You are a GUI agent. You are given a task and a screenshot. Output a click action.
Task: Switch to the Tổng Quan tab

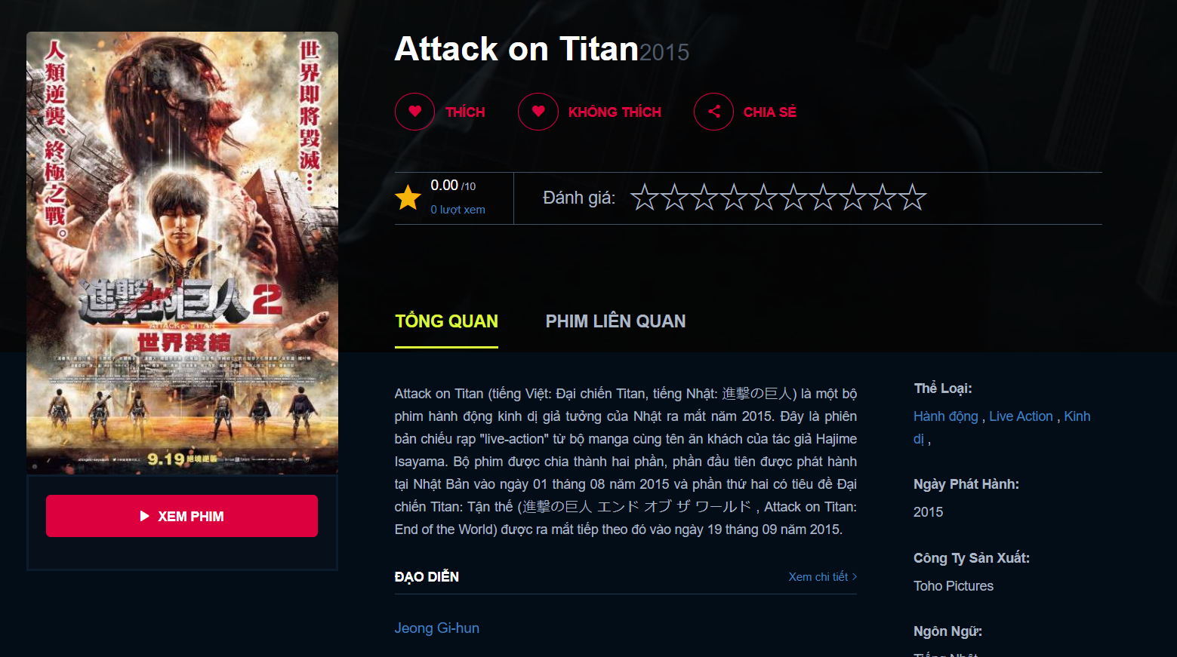(446, 321)
